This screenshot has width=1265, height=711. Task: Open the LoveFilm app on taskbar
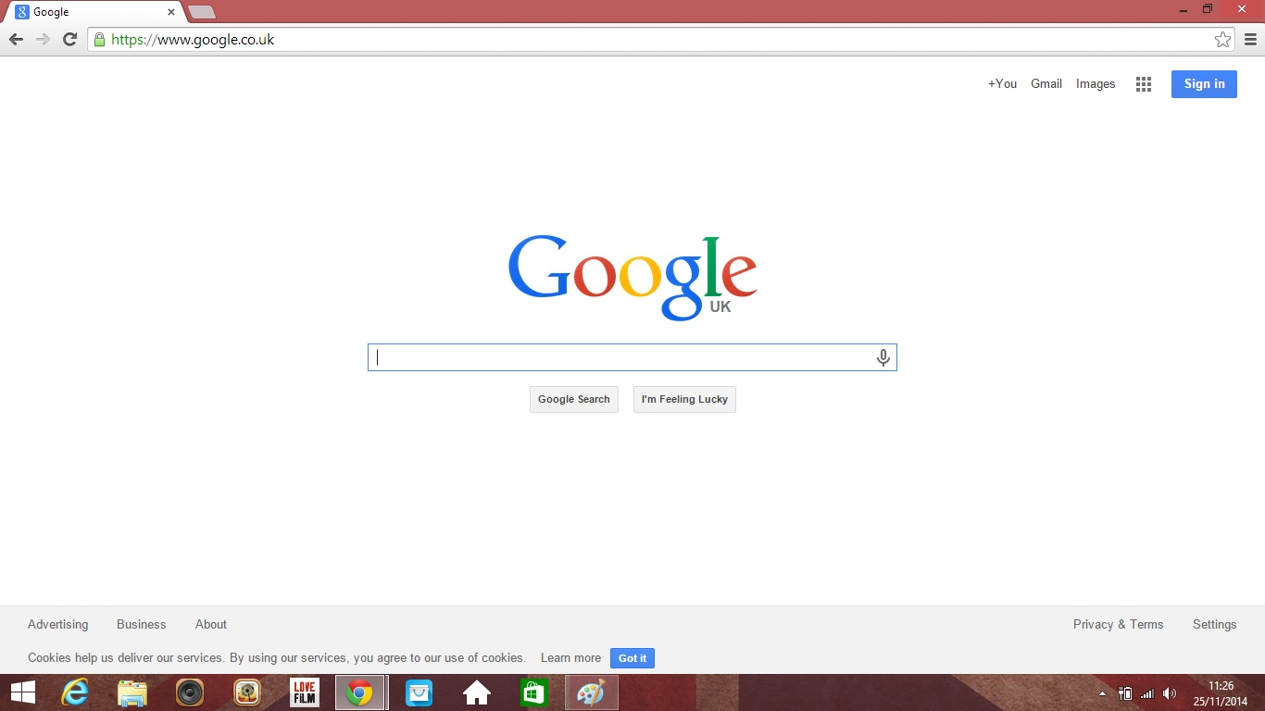coord(305,692)
